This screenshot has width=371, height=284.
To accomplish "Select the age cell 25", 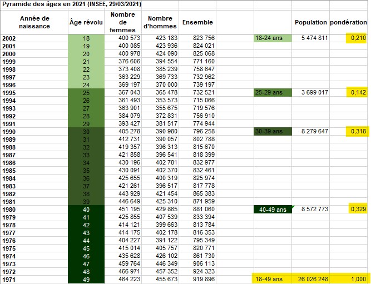I will tap(86, 93).
